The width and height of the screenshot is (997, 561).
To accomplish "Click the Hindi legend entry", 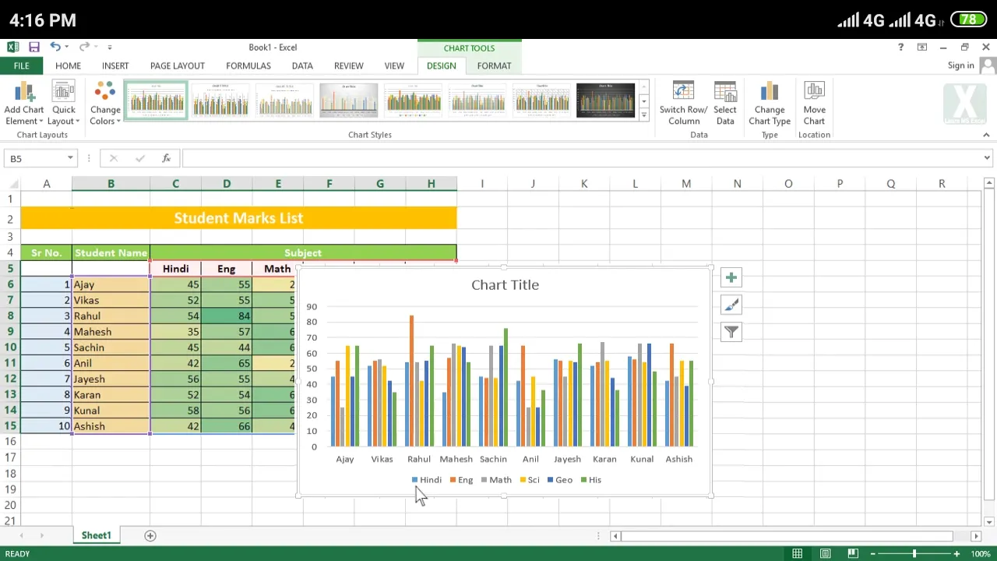I will [x=427, y=480].
